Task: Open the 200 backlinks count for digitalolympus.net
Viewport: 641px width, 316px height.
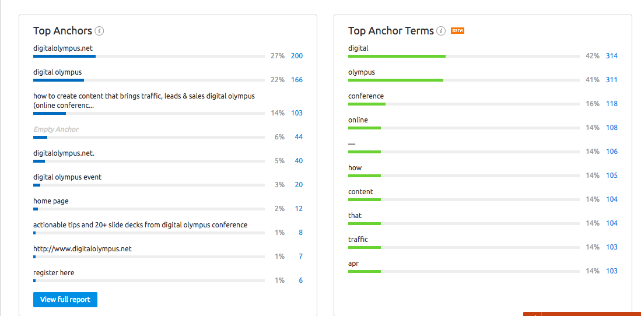Action: click(297, 56)
